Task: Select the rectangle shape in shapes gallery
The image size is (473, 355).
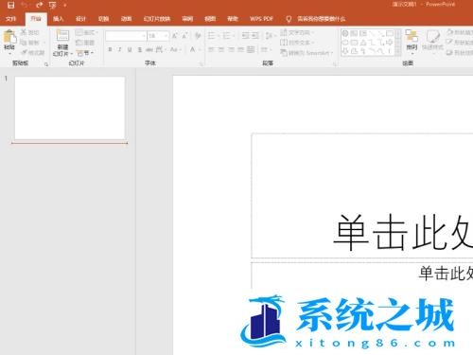Action: 390,33
